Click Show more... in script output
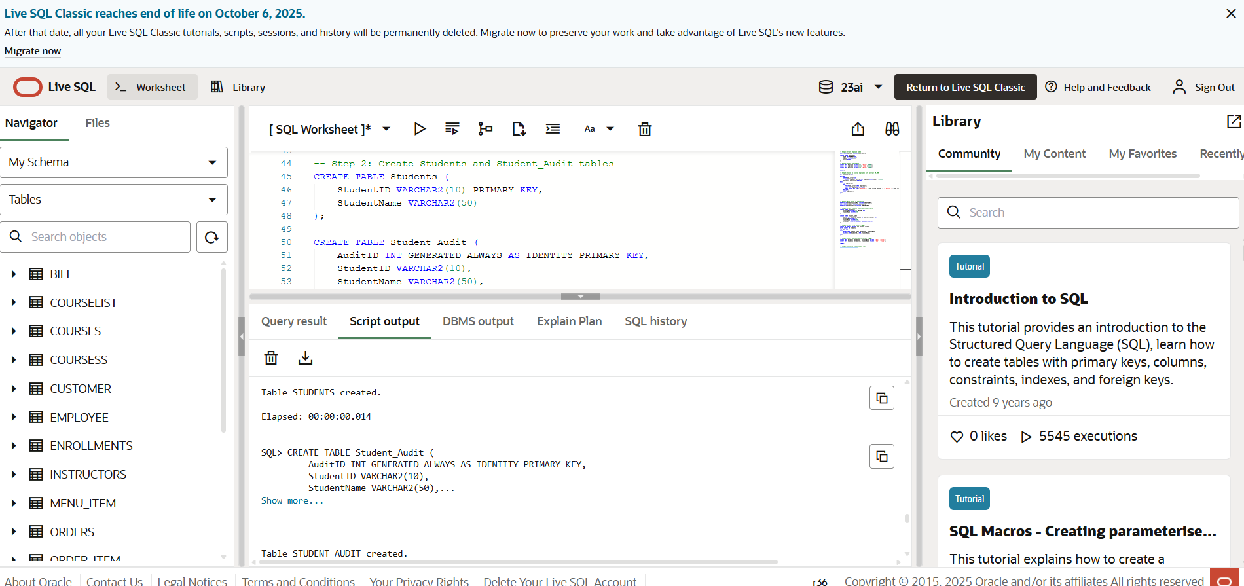Viewport: 1244px width, 586px height. (x=292, y=500)
